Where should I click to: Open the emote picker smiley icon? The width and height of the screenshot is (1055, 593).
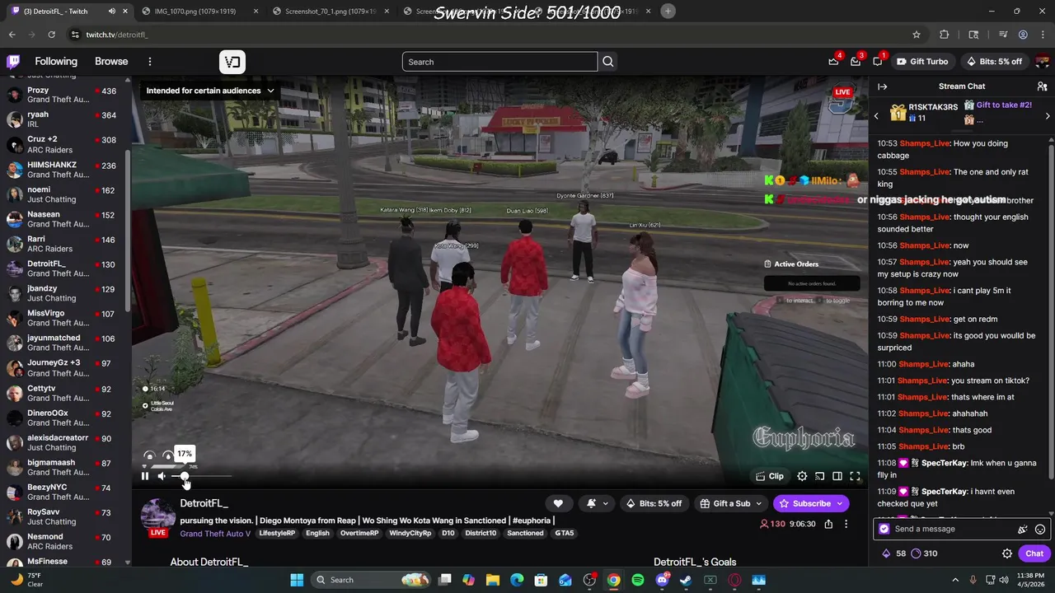click(x=1040, y=530)
